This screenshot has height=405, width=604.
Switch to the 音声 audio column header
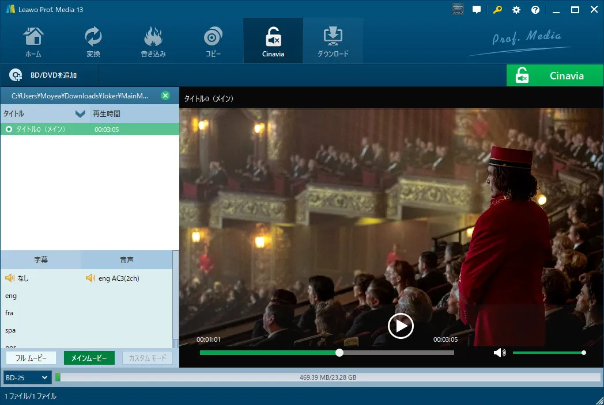(127, 259)
